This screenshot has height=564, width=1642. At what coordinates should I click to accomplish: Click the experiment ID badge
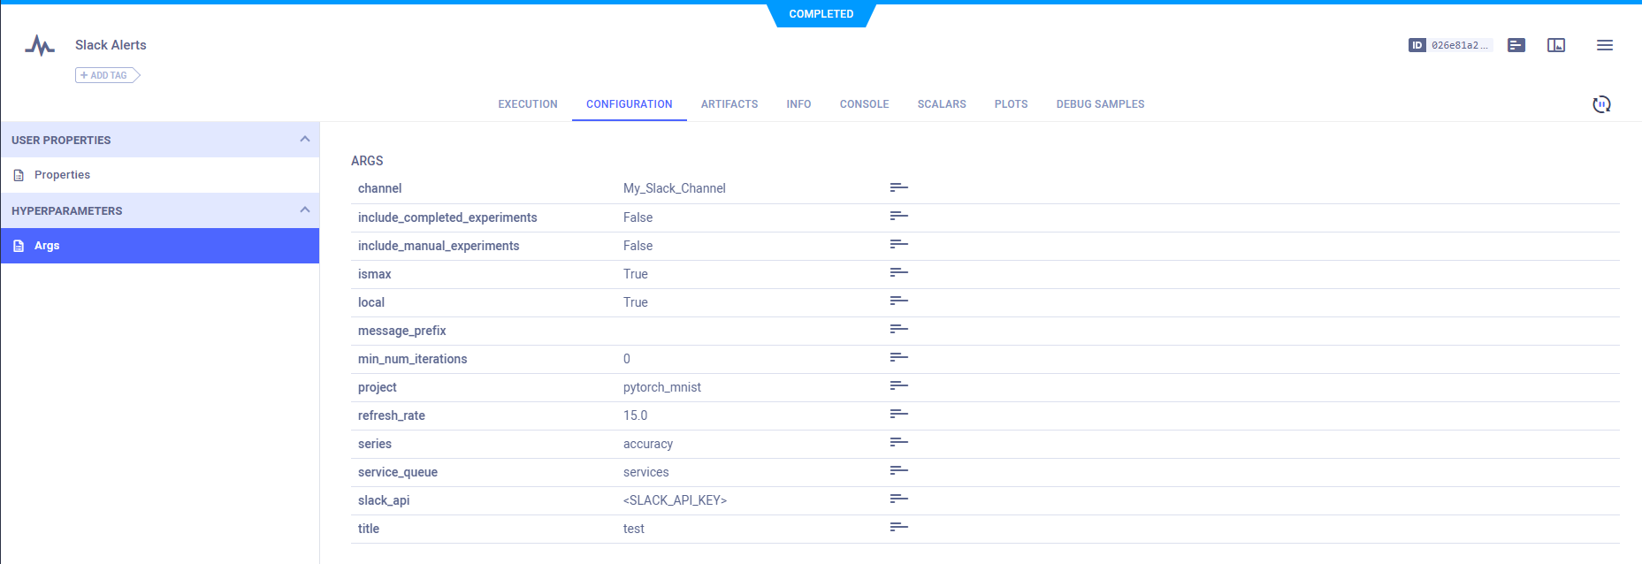pyautogui.click(x=1450, y=45)
